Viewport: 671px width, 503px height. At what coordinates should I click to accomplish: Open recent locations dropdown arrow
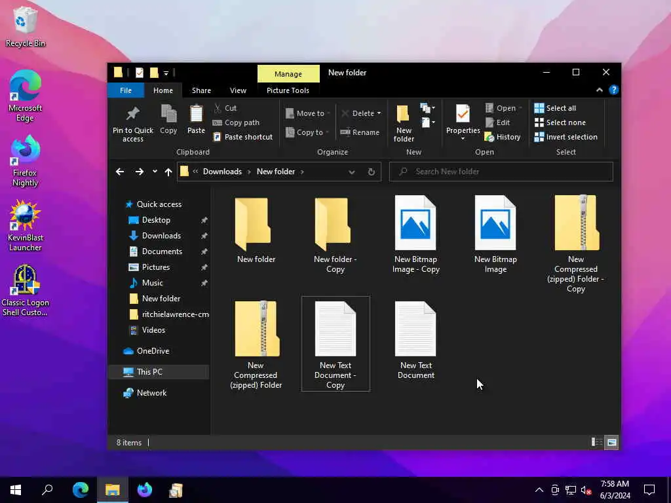click(x=155, y=172)
